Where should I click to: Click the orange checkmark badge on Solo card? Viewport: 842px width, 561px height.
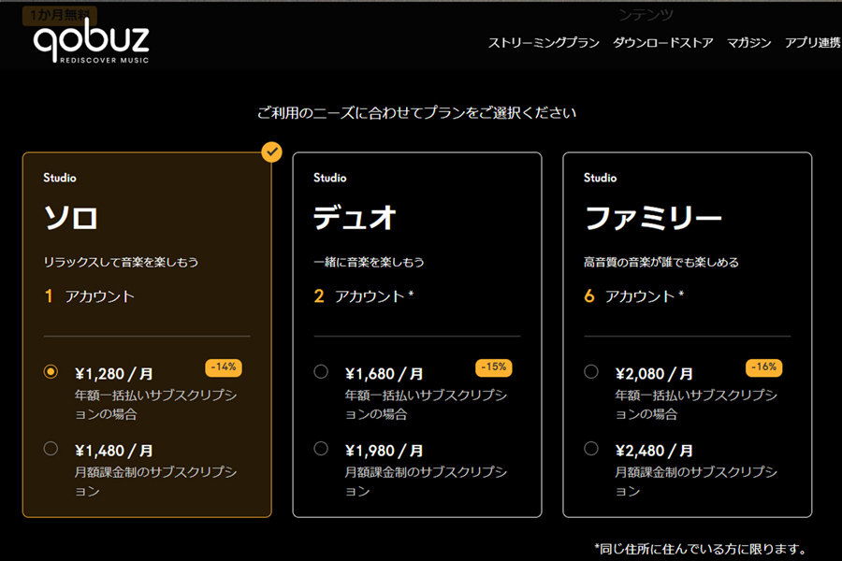(x=272, y=151)
